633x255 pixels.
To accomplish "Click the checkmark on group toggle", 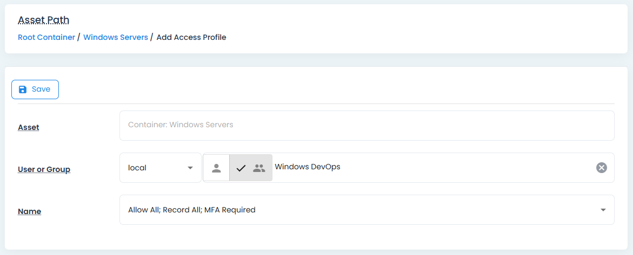I will click(241, 168).
